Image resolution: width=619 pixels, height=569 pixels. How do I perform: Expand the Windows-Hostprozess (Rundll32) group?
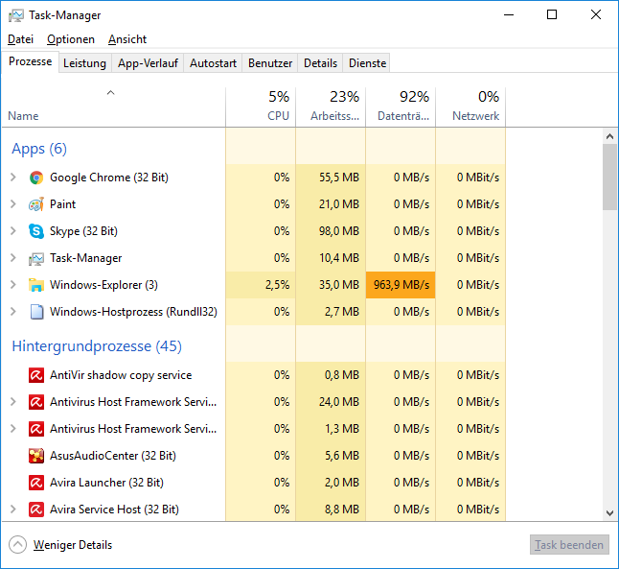click(x=13, y=312)
